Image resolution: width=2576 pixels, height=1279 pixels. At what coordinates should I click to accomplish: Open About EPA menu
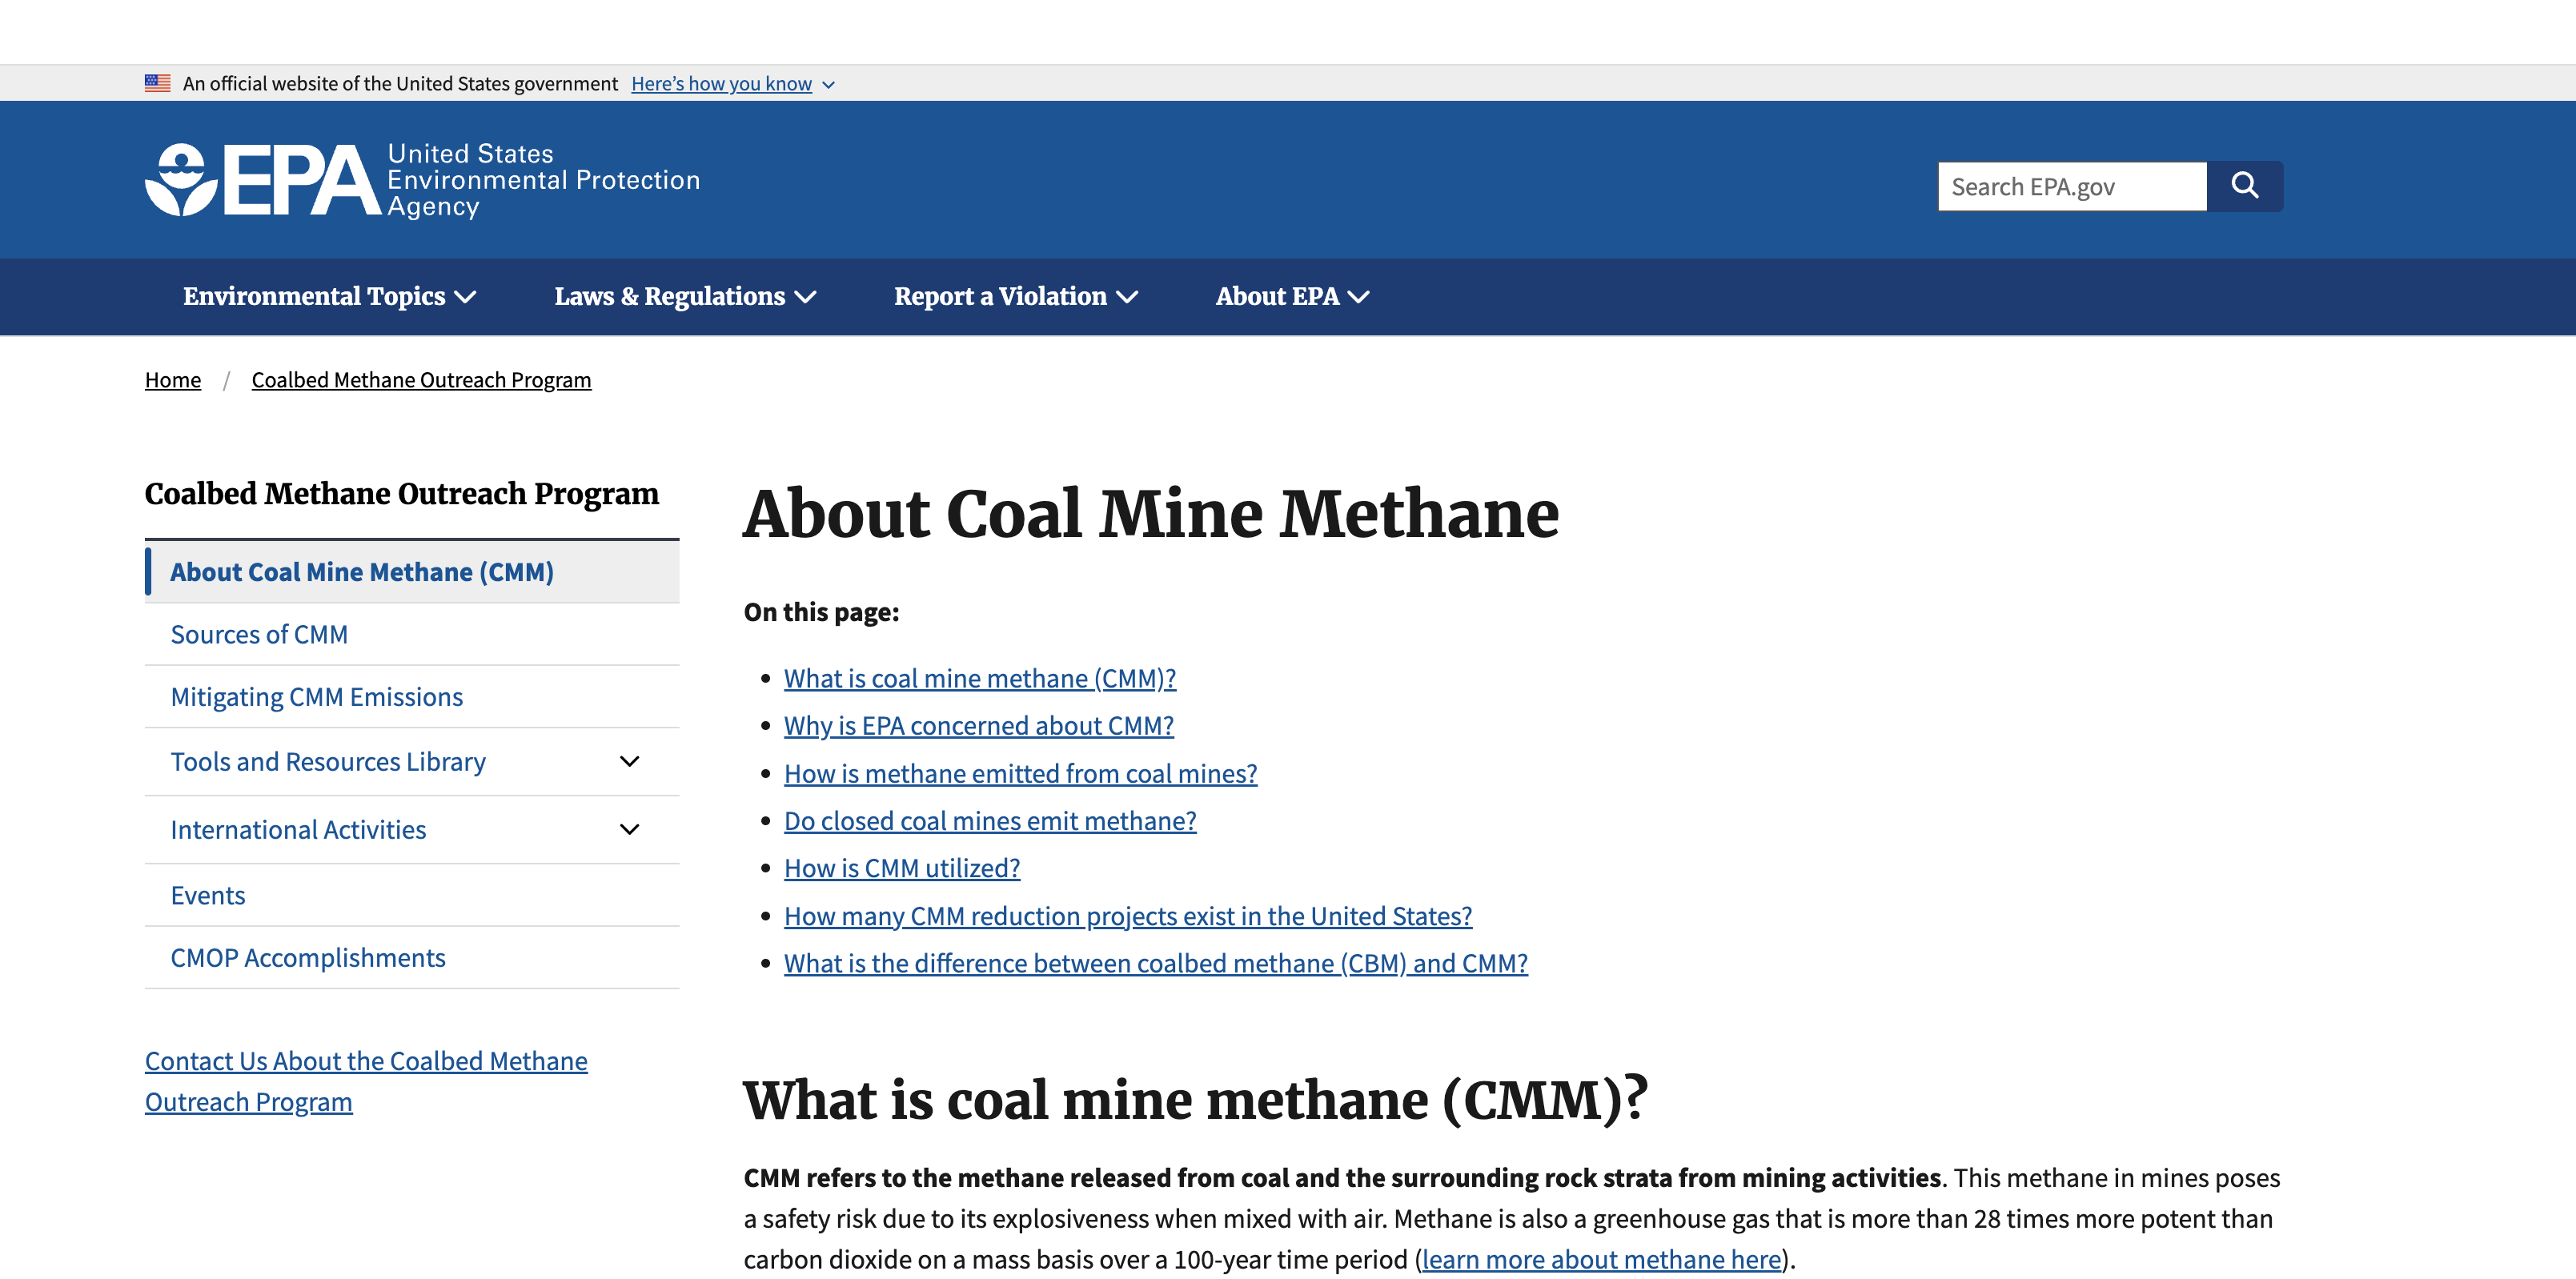point(1292,297)
